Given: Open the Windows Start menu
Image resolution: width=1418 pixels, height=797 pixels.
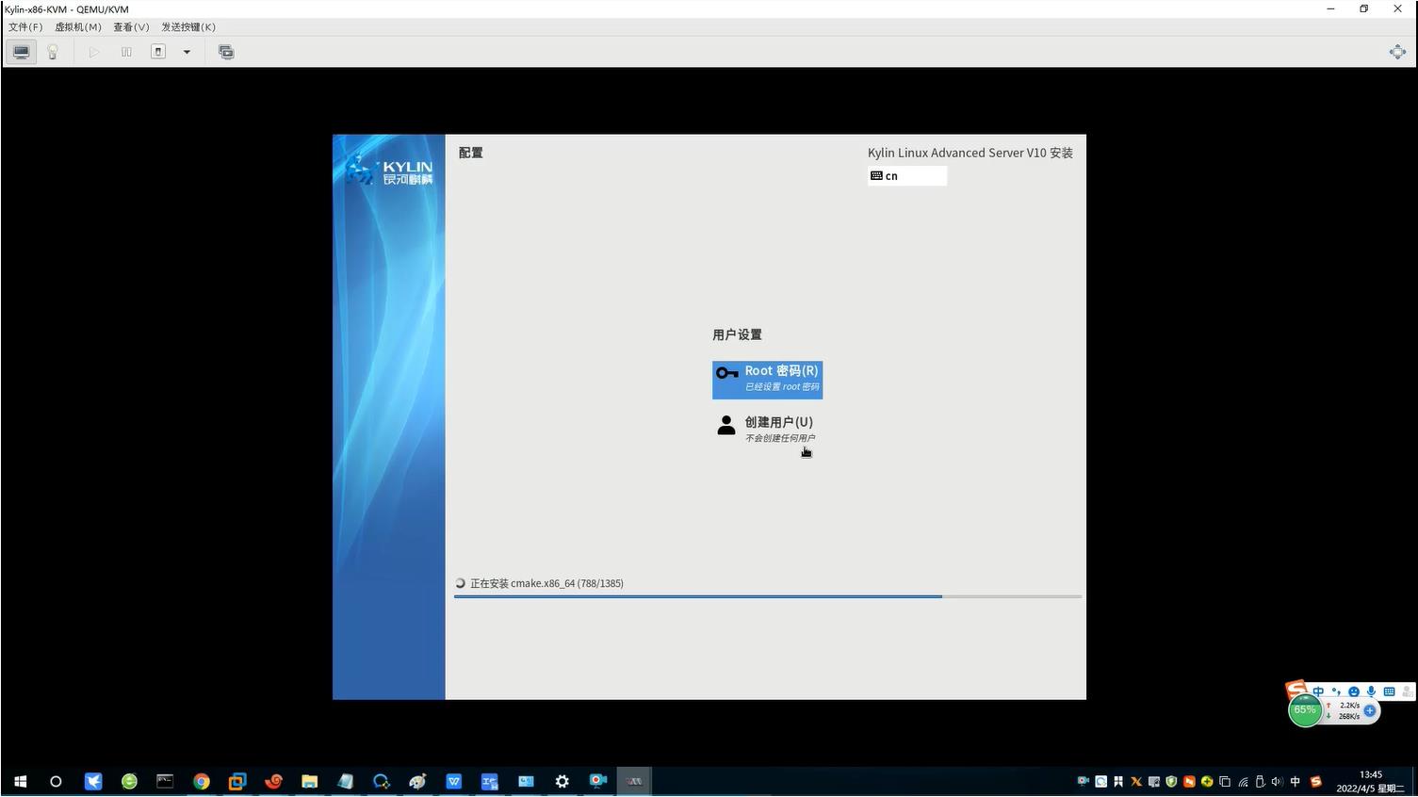Looking at the screenshot, I should click(20, 781).
